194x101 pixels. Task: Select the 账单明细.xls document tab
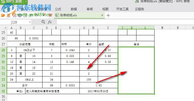tap(79, 15)
